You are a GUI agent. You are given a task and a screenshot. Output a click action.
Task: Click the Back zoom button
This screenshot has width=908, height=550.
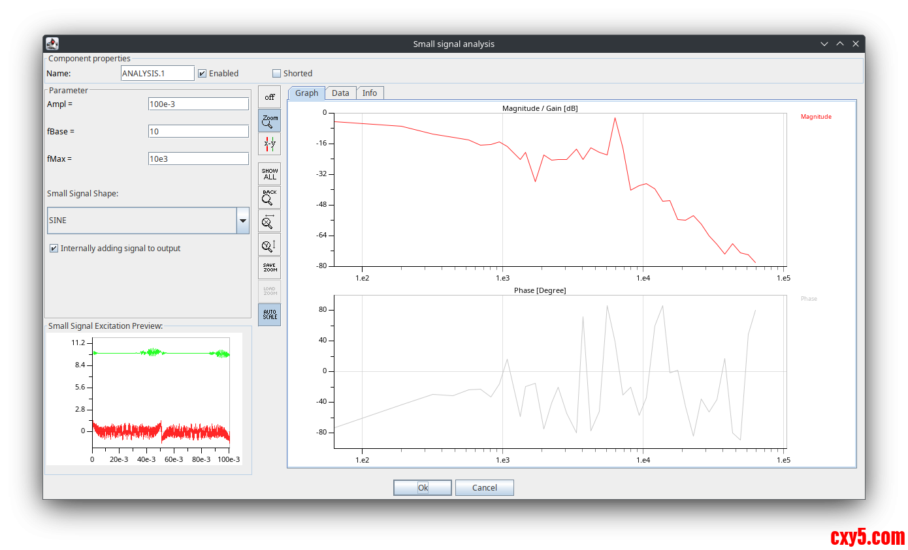pyautogui.click(x=269, y=197)
